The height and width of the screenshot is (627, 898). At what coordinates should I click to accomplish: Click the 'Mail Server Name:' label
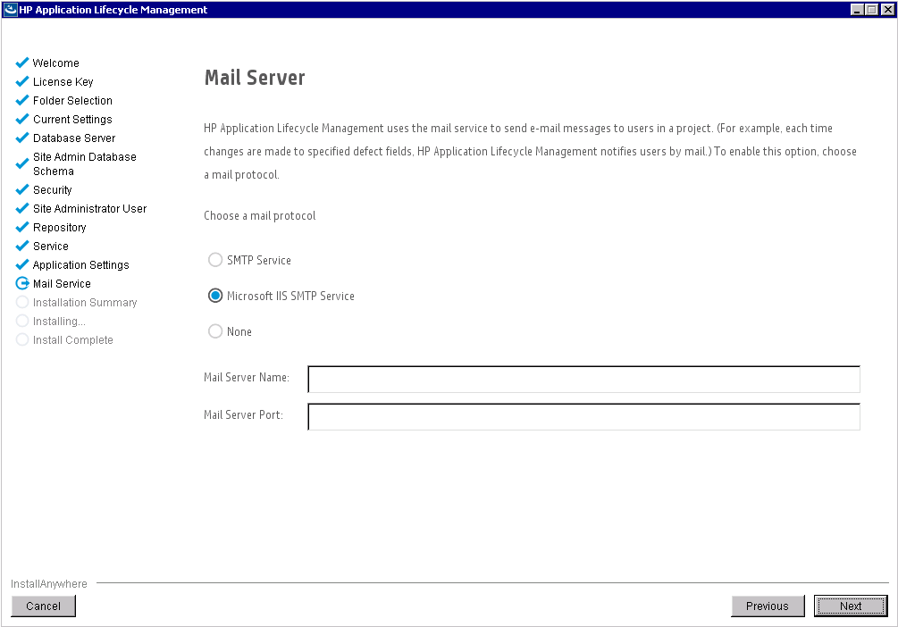click(x=247, y=377)
